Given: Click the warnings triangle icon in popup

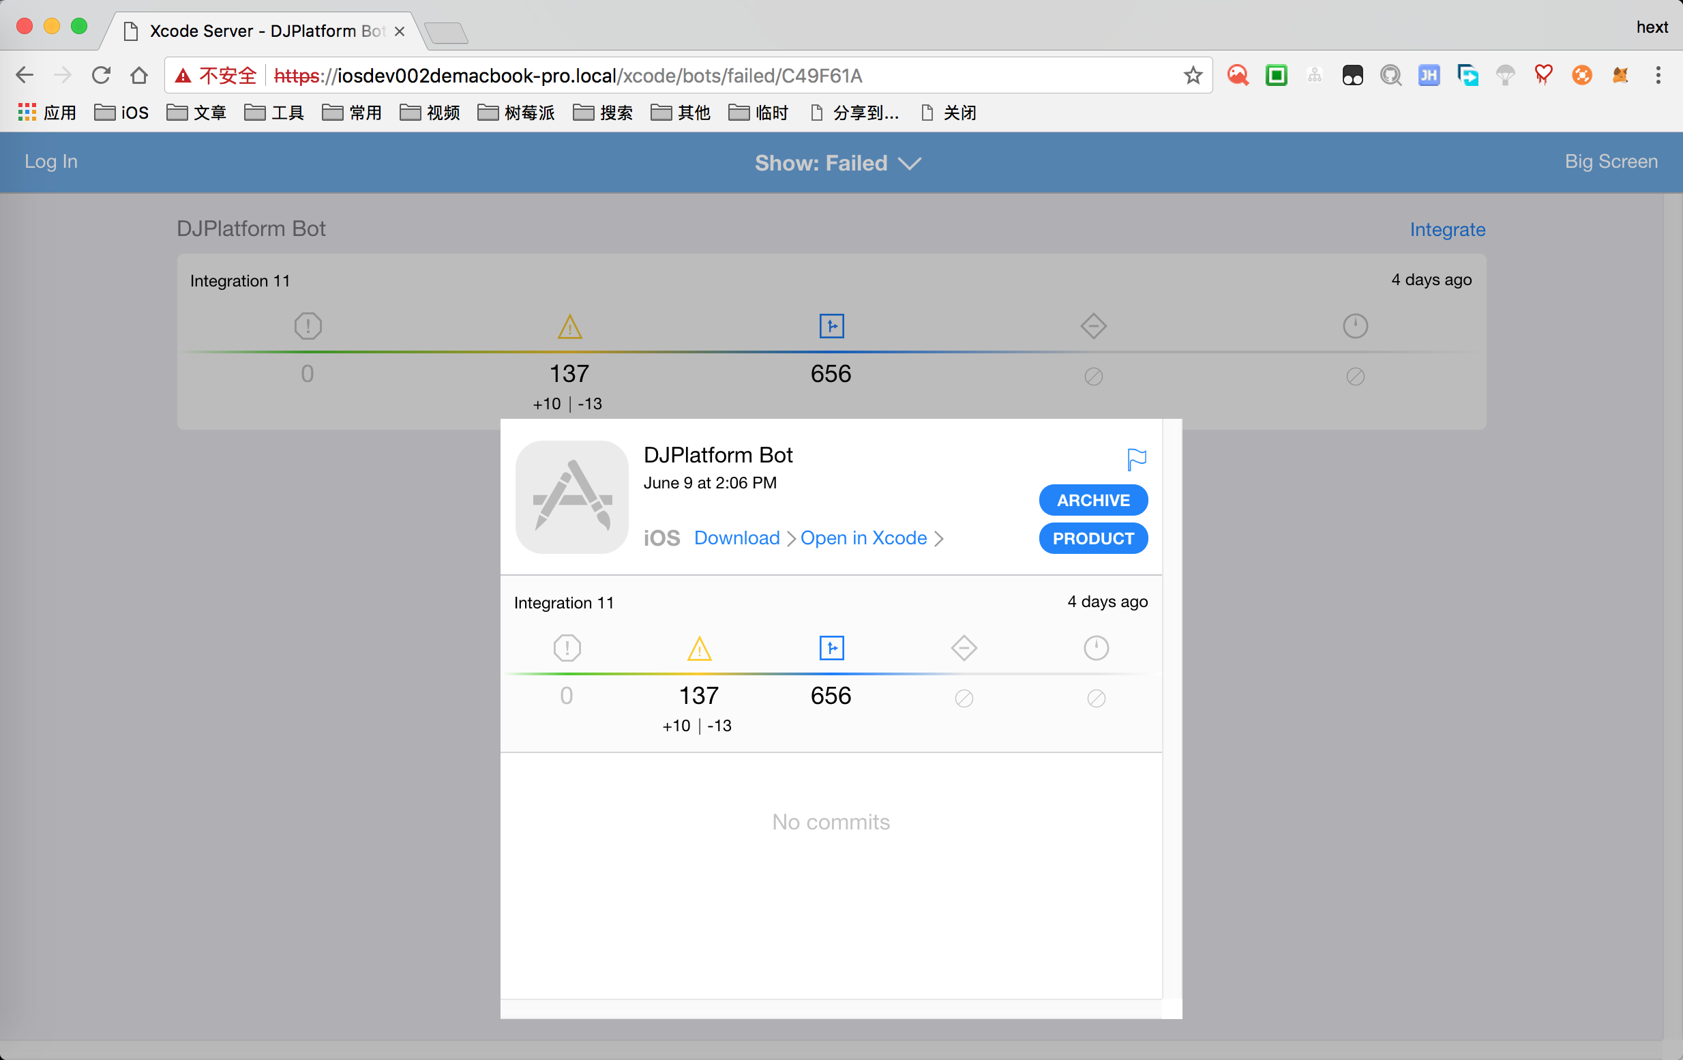Looking at the screenshot, I should pos(699,648).
